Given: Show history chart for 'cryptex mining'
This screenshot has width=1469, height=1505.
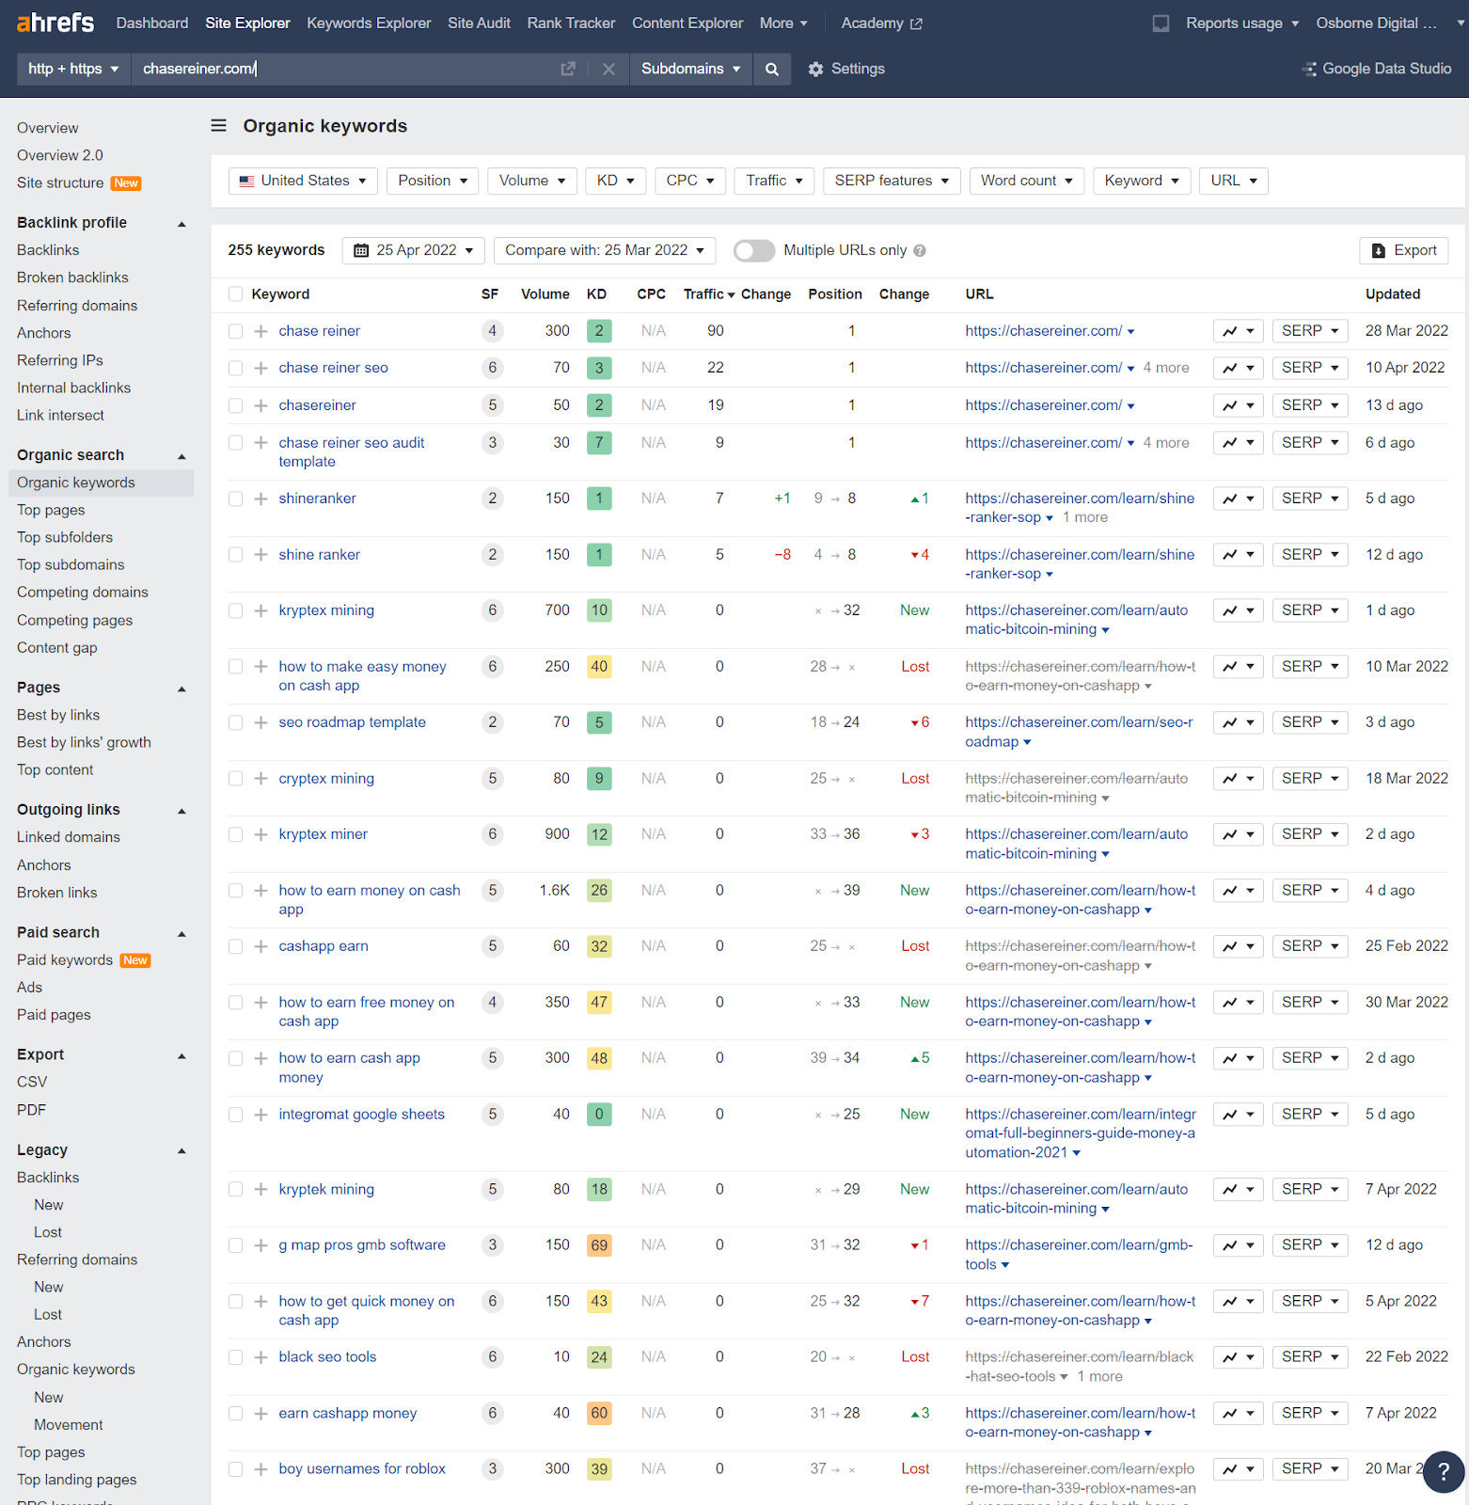Looking at the screenshot, I should (1238, 779).
